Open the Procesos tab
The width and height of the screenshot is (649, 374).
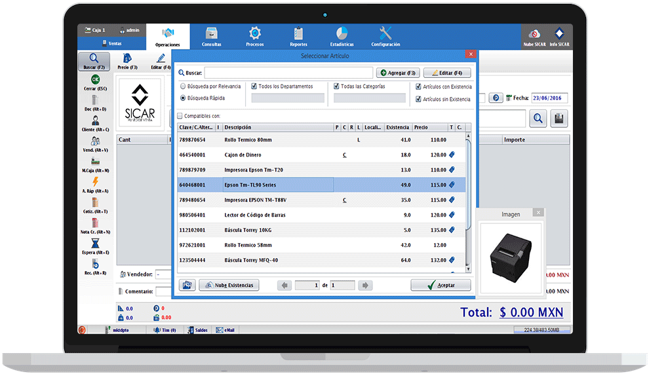tap(254, 37)
